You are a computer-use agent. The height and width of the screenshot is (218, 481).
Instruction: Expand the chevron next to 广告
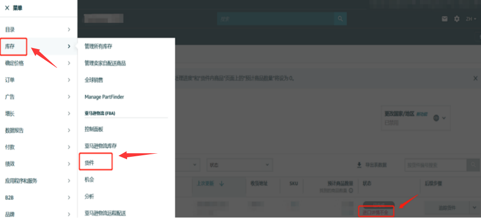(x=69, y=97)
